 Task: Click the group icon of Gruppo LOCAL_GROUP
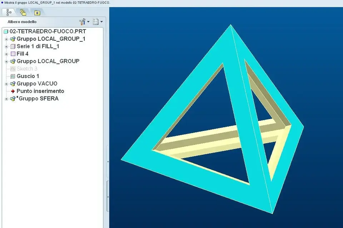point(13,62)
